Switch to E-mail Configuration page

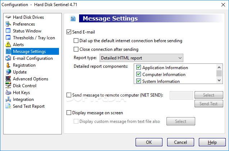[x=33, y=58]
